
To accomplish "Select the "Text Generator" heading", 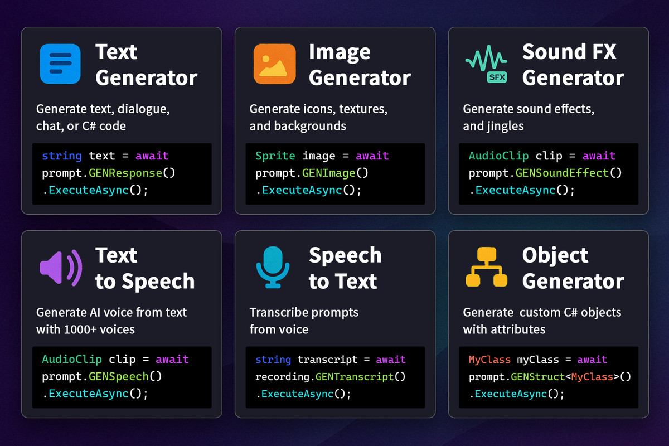I will 147,65.
